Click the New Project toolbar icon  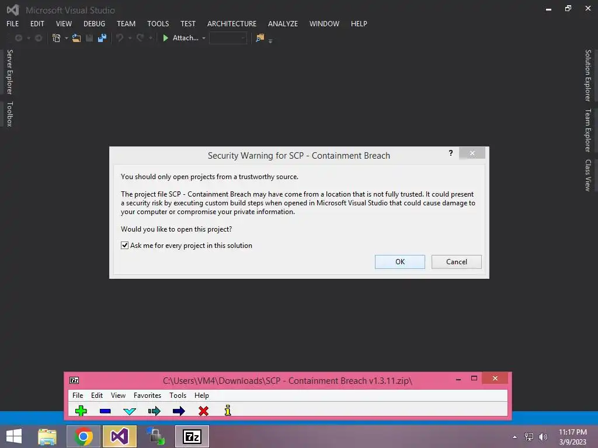pyautogui.click(x=57, y=38)
